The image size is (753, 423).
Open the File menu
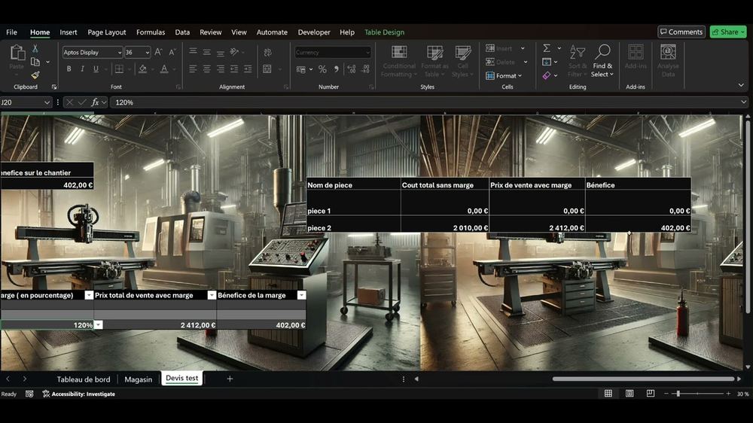[11, 32]
